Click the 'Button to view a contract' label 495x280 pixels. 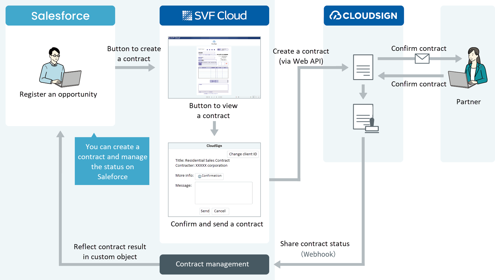[x=213, y=111]
